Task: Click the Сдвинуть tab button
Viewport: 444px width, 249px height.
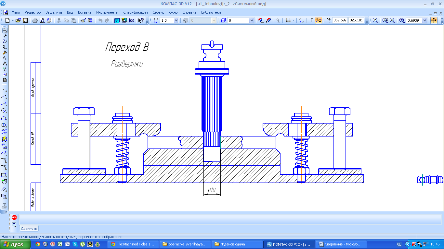Action: [x=29, y=229]
